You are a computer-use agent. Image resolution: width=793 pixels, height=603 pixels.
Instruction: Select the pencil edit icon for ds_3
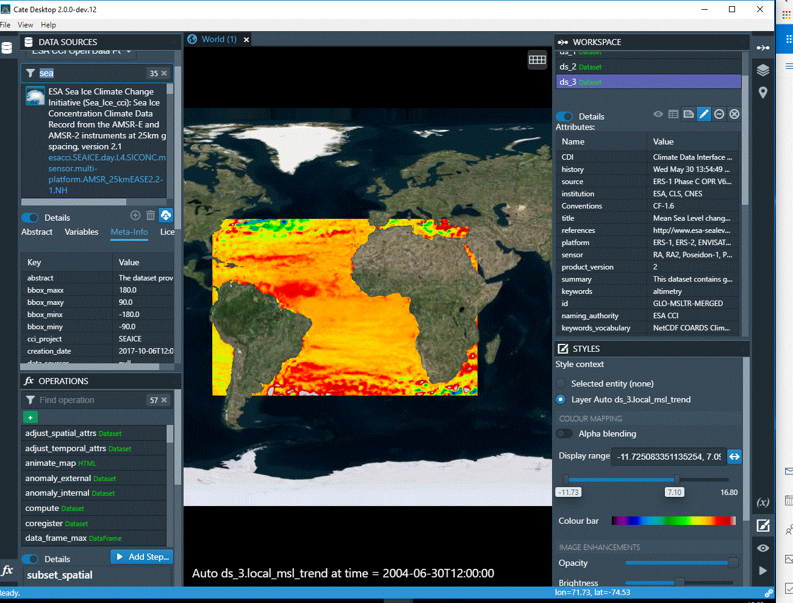pyautogui.click(x=703, y=114)
